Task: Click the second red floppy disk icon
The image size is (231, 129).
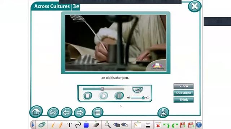Action: click(x=191, y=125)
